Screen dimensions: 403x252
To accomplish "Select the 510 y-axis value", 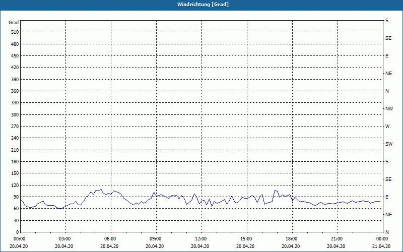I will coord(15,32).
